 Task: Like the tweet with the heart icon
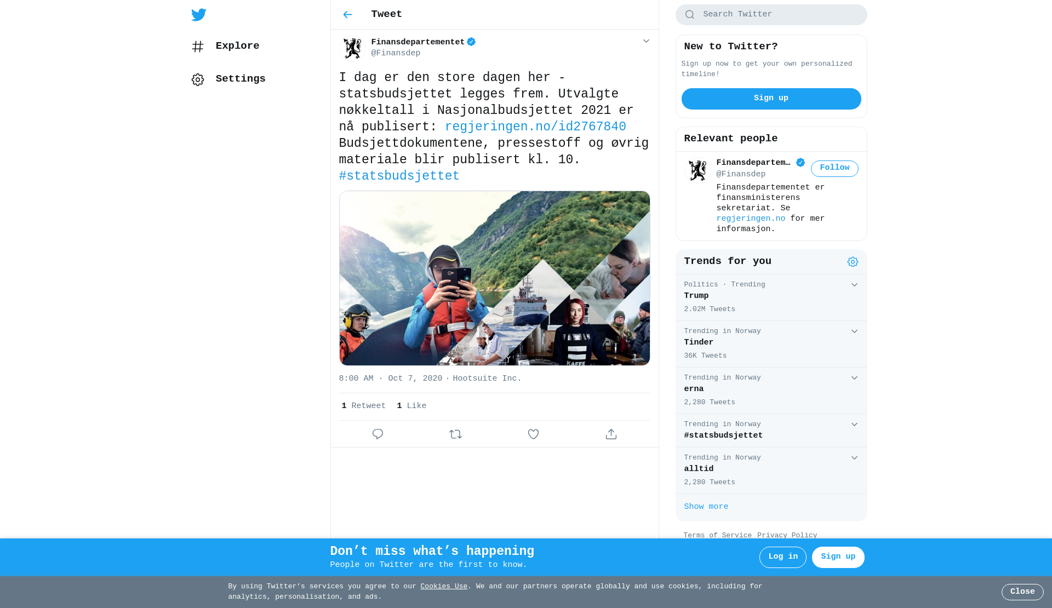(533, 434)
